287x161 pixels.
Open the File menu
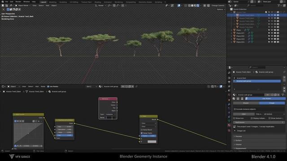coord(6,2)
